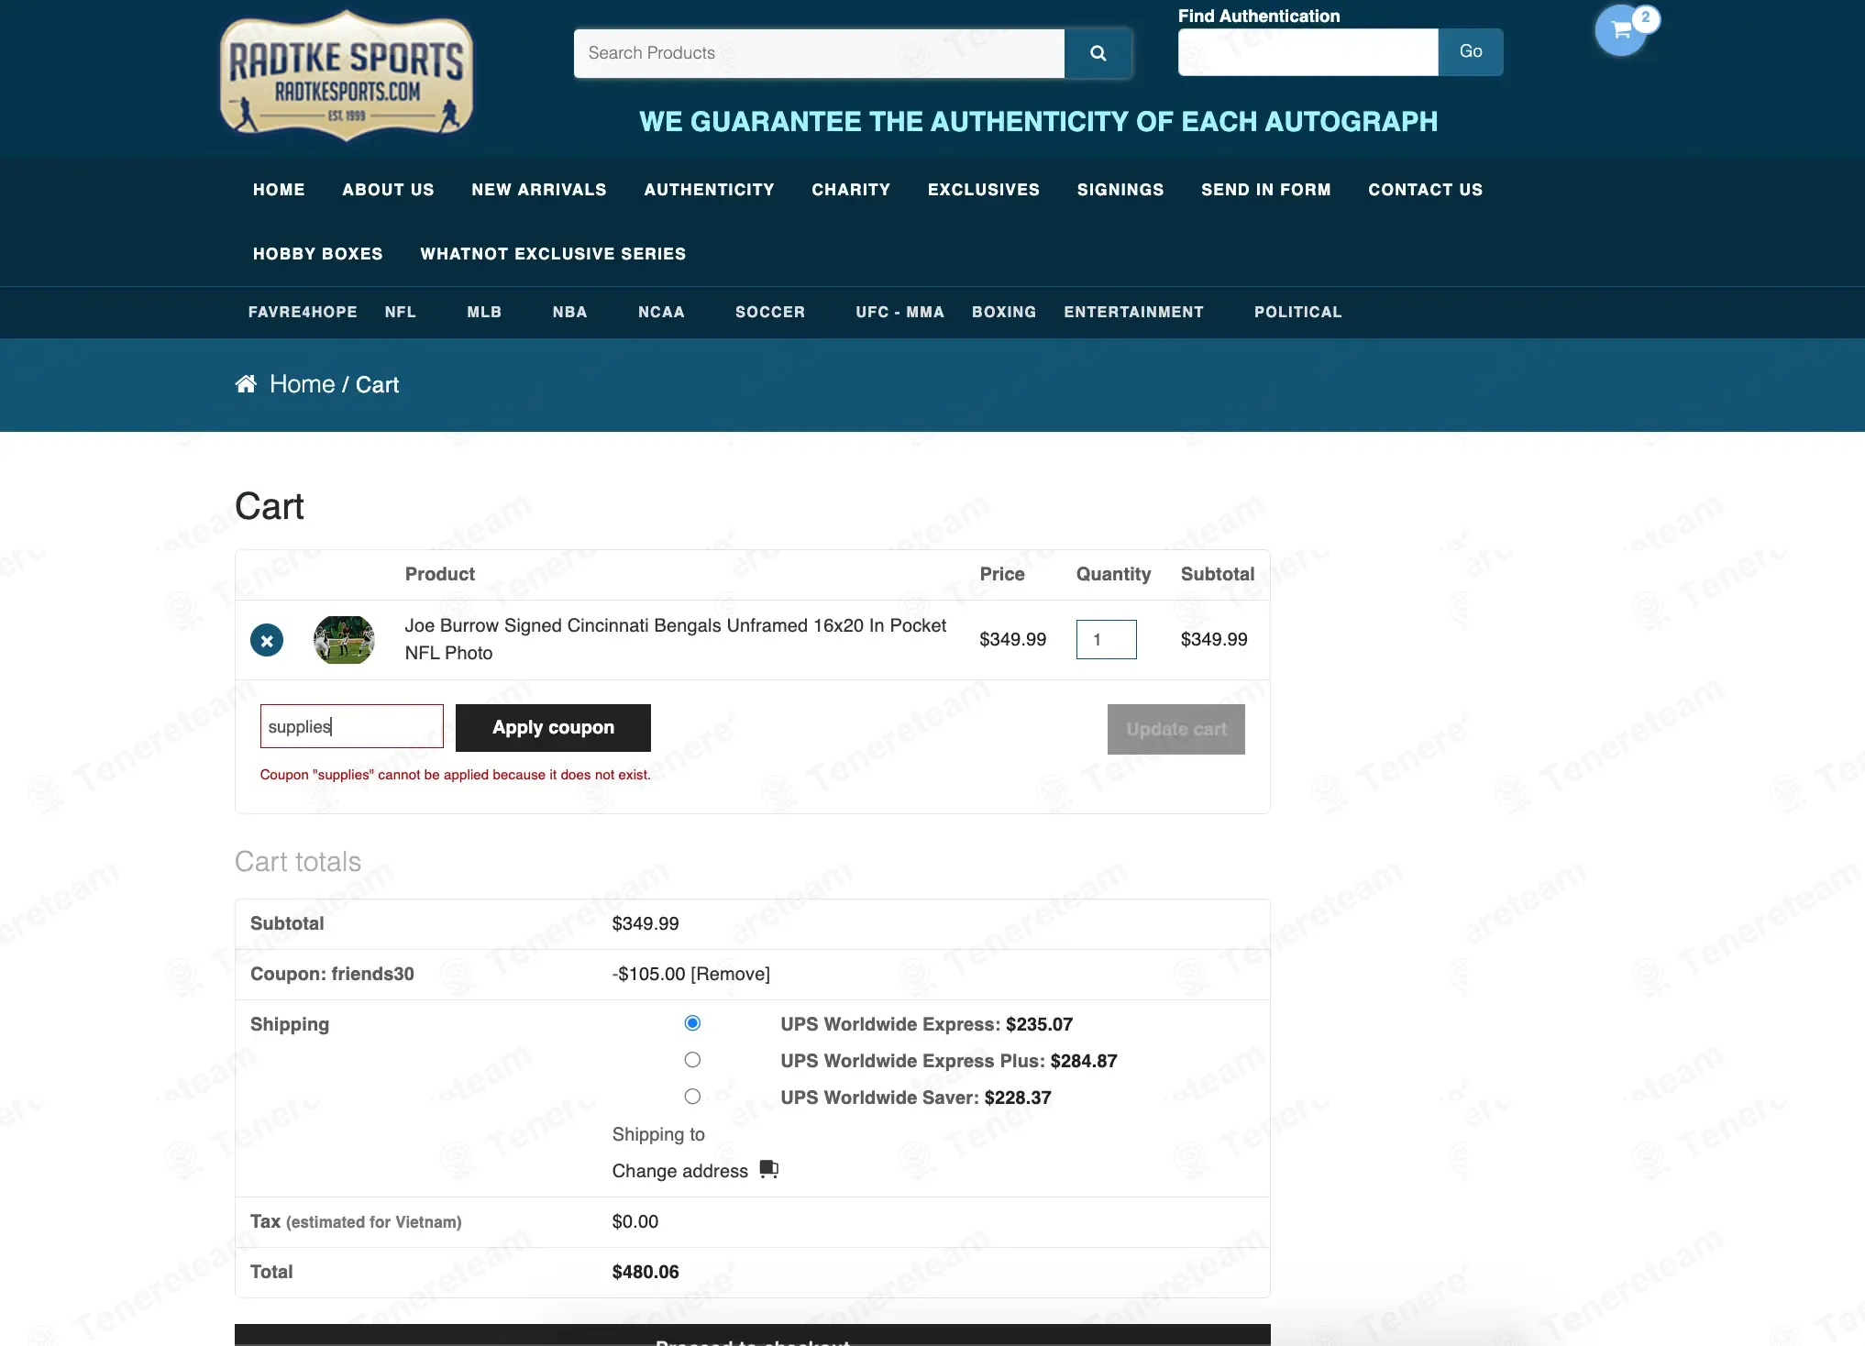Click the Cart totals heading
Image resolution: width=1865 pixels, height=1346 pixels.
coord(298,862)
